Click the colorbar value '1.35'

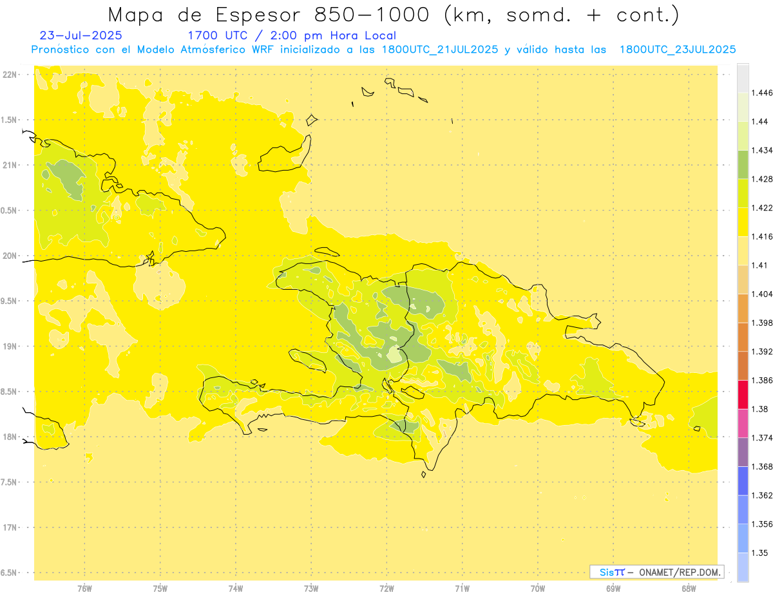(759, 553)
